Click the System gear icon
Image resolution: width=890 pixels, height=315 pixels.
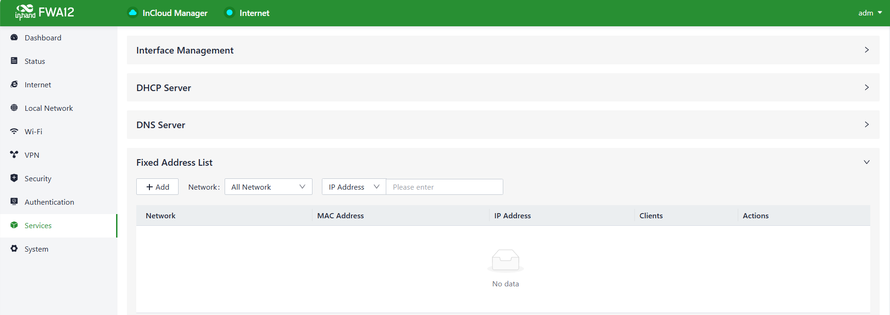pyautogui.click(x=14, y=248)
